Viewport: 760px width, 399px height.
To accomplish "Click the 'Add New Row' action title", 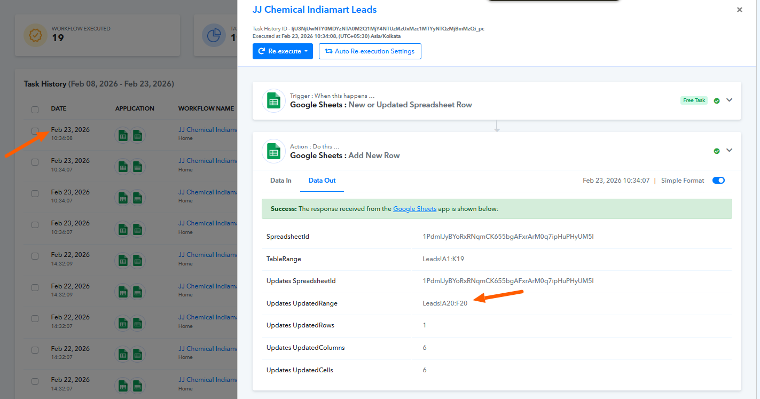I will 374,155.
